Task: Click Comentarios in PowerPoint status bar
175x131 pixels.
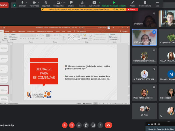Action: point(87,103)
